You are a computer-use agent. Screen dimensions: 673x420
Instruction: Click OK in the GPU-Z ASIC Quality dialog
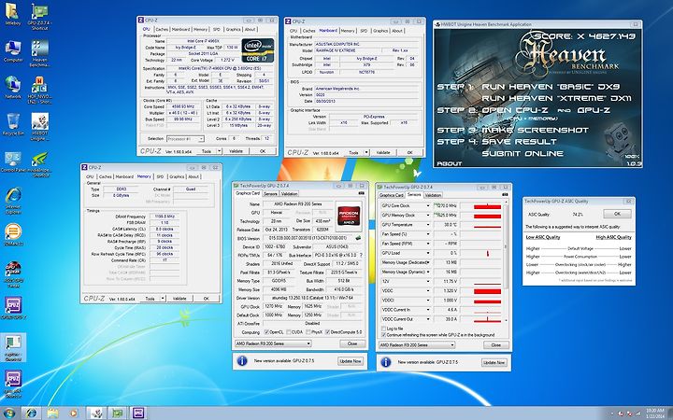[617, 214]
